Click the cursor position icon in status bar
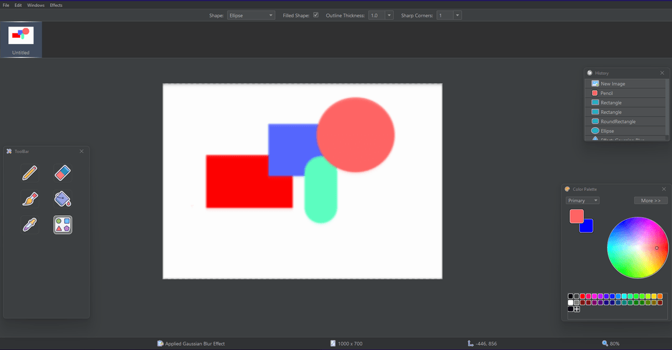This screenshot has height=350, width=672. coord(470,343)
